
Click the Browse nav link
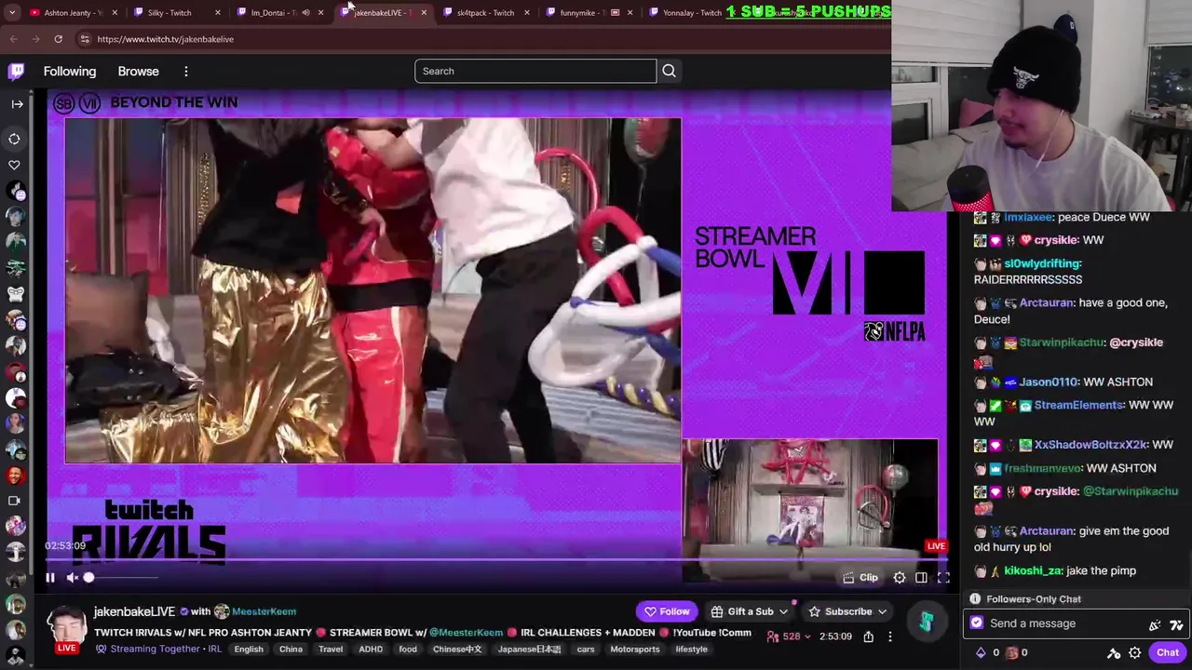139,72
